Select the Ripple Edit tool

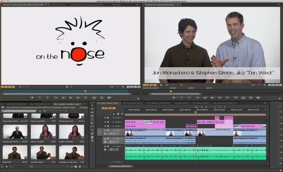coord(92,112)
